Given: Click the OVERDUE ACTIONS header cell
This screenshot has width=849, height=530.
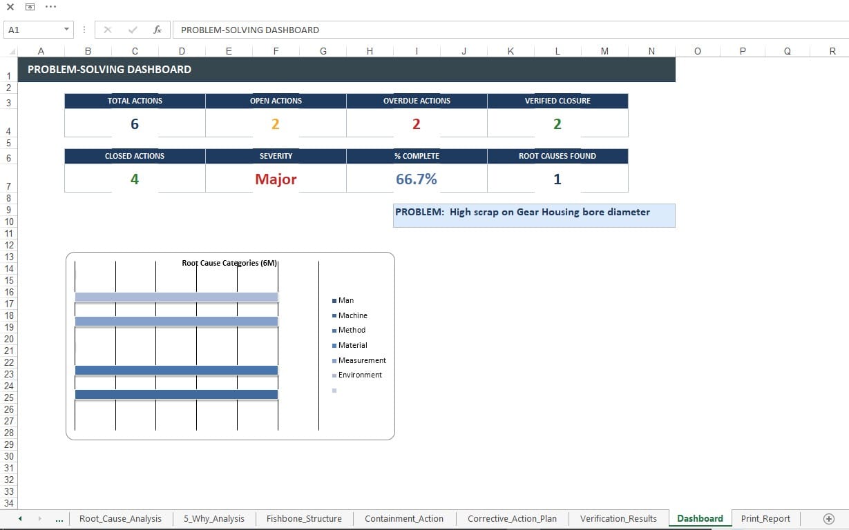Looking at the screenshot, I should point(417,101).
